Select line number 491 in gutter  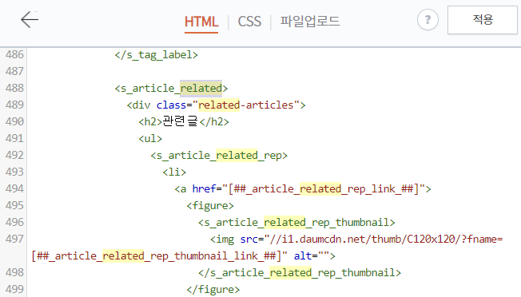[14, 138]
